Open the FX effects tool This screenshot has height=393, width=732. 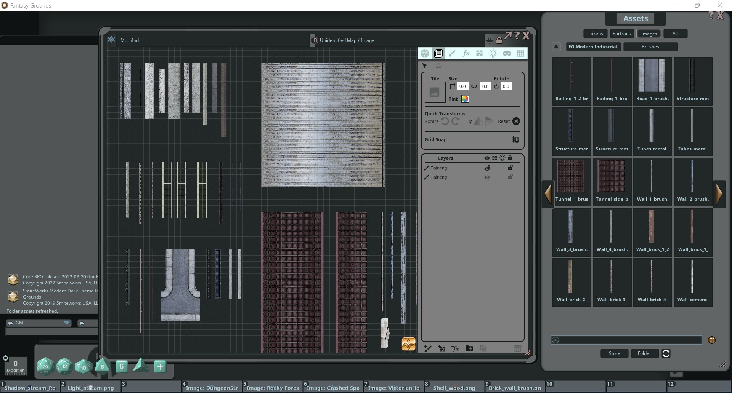pyautogui.click(x=466, y=53)
